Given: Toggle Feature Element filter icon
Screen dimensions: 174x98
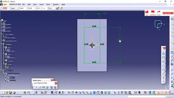Looking at the screenshot, I should (51, 88).
